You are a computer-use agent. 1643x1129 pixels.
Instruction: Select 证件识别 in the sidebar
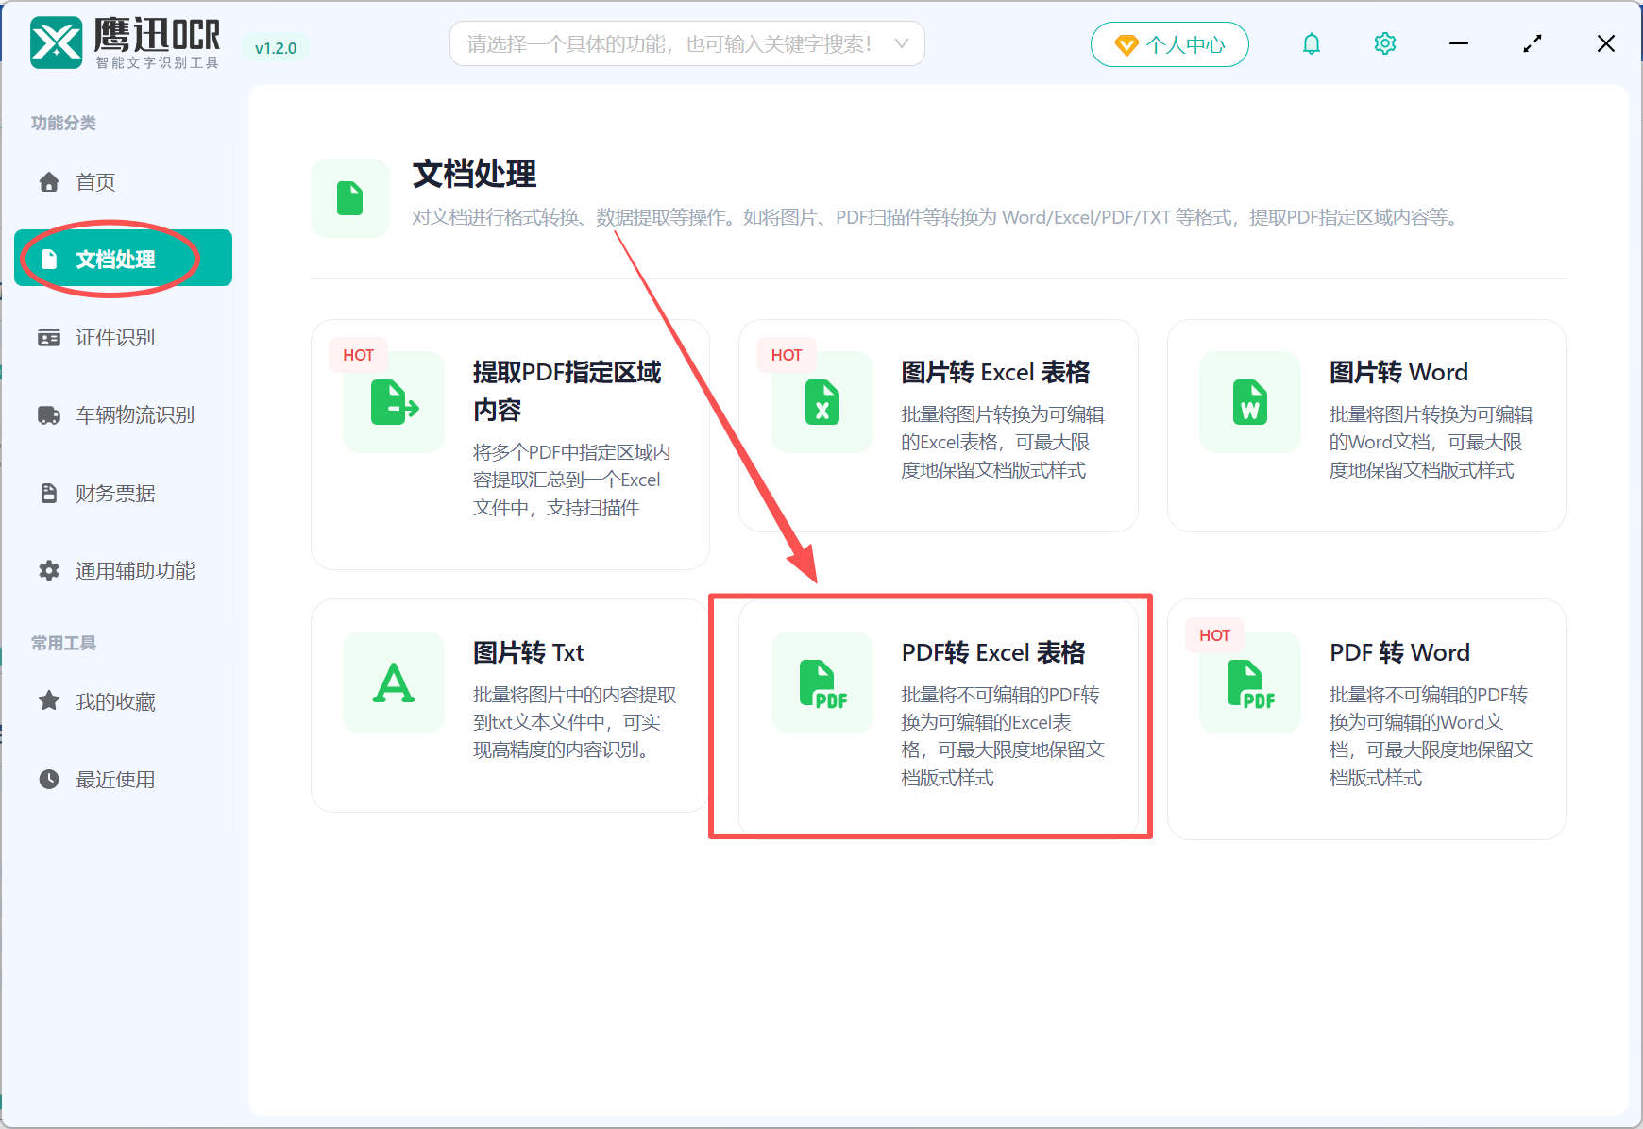pos(115,337)
